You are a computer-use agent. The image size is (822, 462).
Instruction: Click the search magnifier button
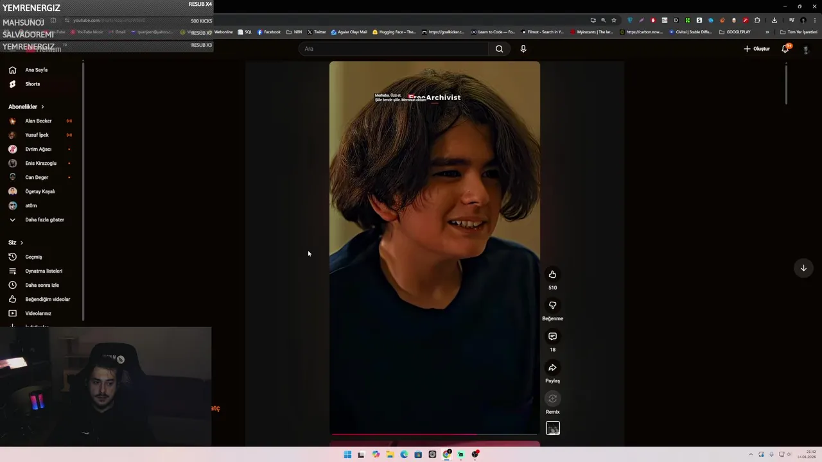click(499, 49)
